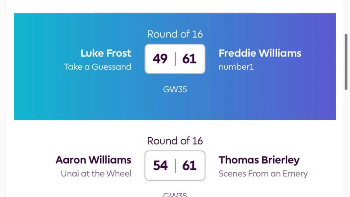
Task: Click the 49 | 61 score box
Action: pyautogui.click(x=175, y=59)
